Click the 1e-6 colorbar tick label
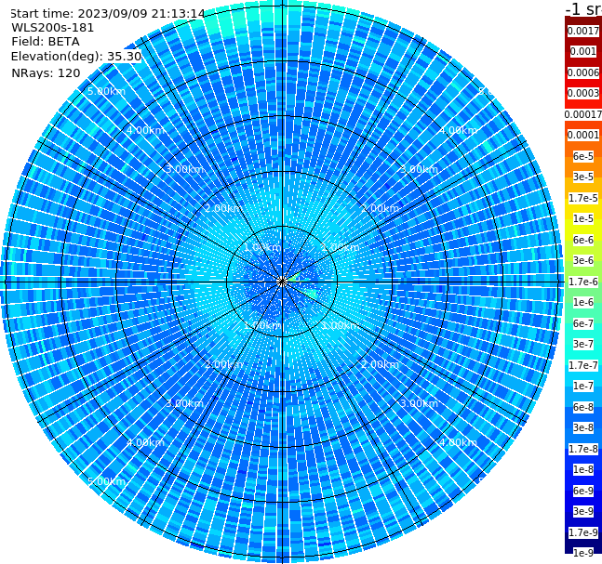 tap(583, 302)
